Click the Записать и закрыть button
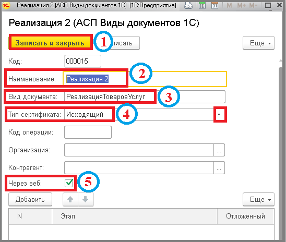The width and height of the screenshot is (286, 242). pos(50,43)
